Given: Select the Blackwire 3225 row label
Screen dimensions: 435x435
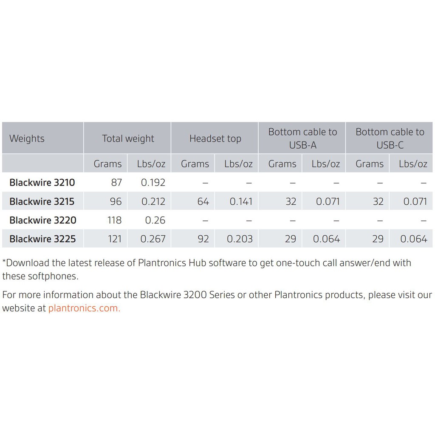Looking at the screenshot, I should pos(42,239).
